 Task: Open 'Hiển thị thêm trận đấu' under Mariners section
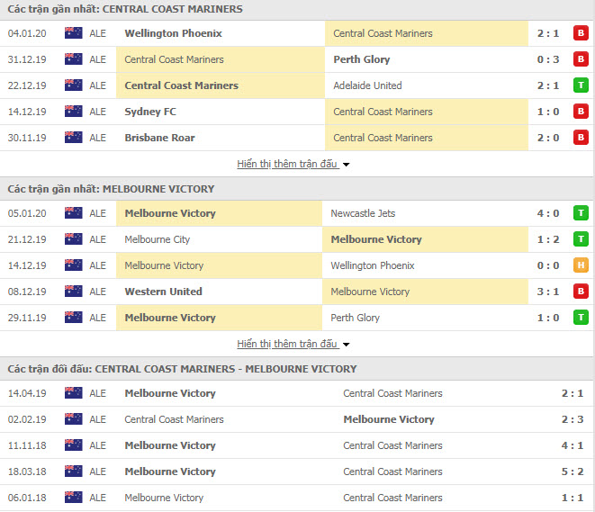pyautogui.click(x=287, y=164)
